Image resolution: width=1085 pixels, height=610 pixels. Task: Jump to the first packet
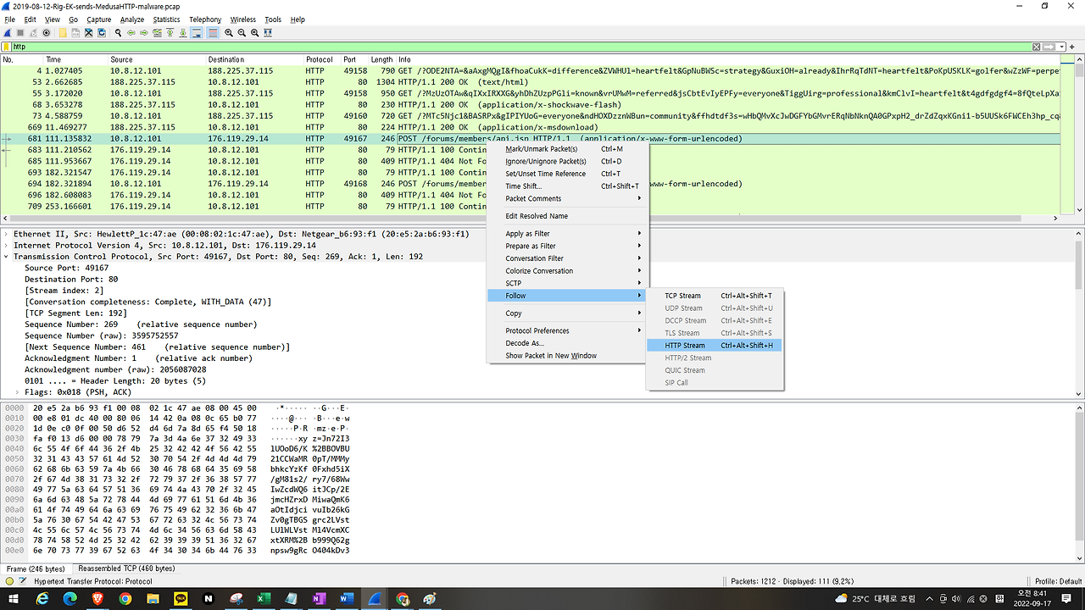(170, 32)
